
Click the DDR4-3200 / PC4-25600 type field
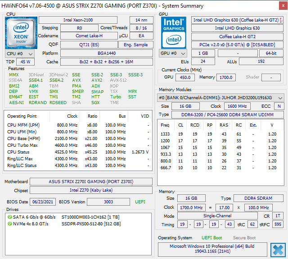pyautogui.click(x=227, y=114)
